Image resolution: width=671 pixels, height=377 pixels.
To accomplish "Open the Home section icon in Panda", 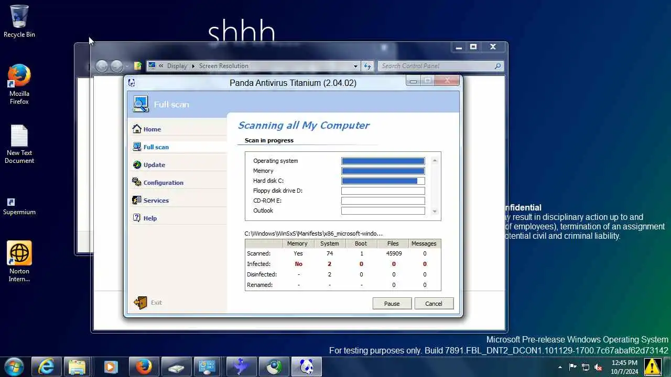I will [x=137, y=129].
